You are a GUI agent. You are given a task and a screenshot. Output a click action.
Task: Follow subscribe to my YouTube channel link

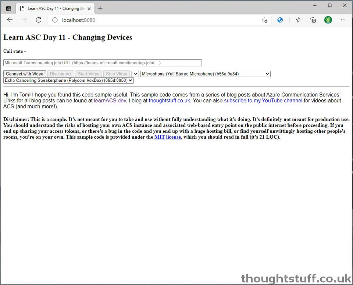[263, 101]
